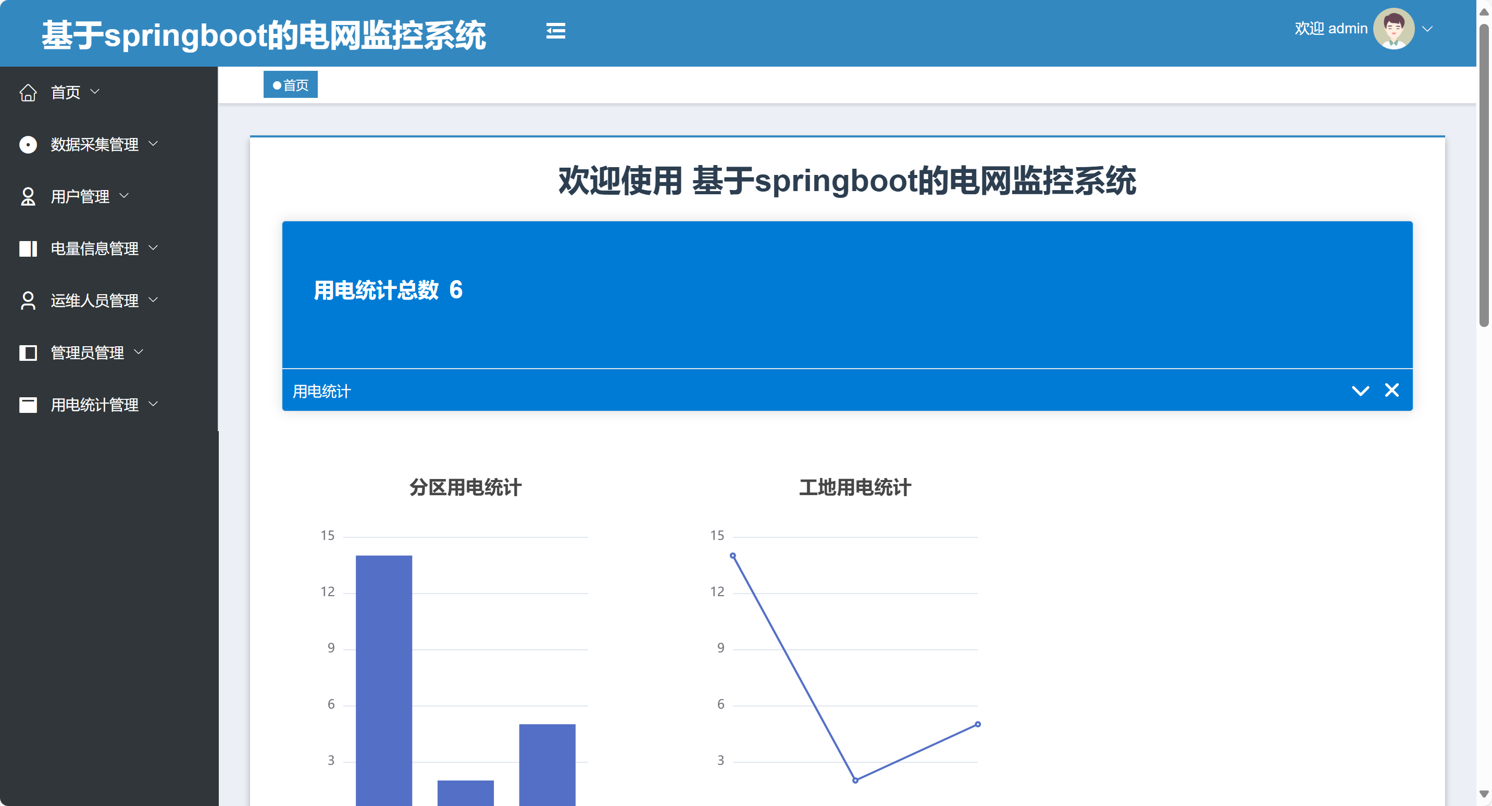Click the user management person icon
The height and width of the screenshot is (806, 1492).
[28, 196]
